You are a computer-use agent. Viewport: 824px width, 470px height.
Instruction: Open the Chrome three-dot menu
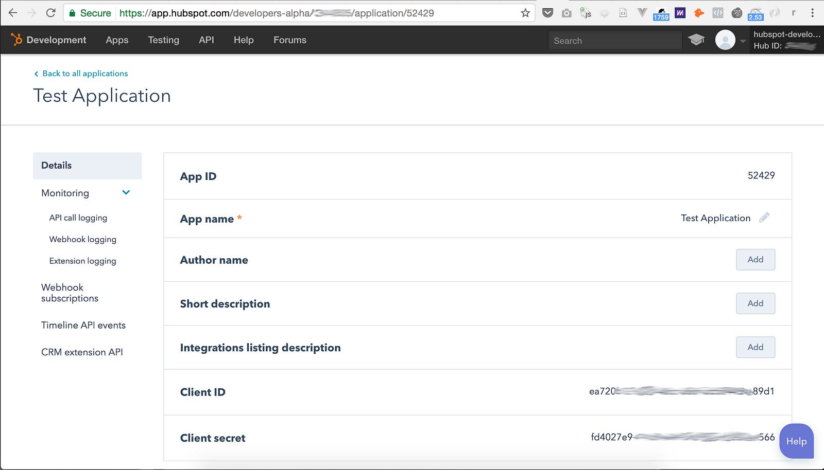[813, 13]
